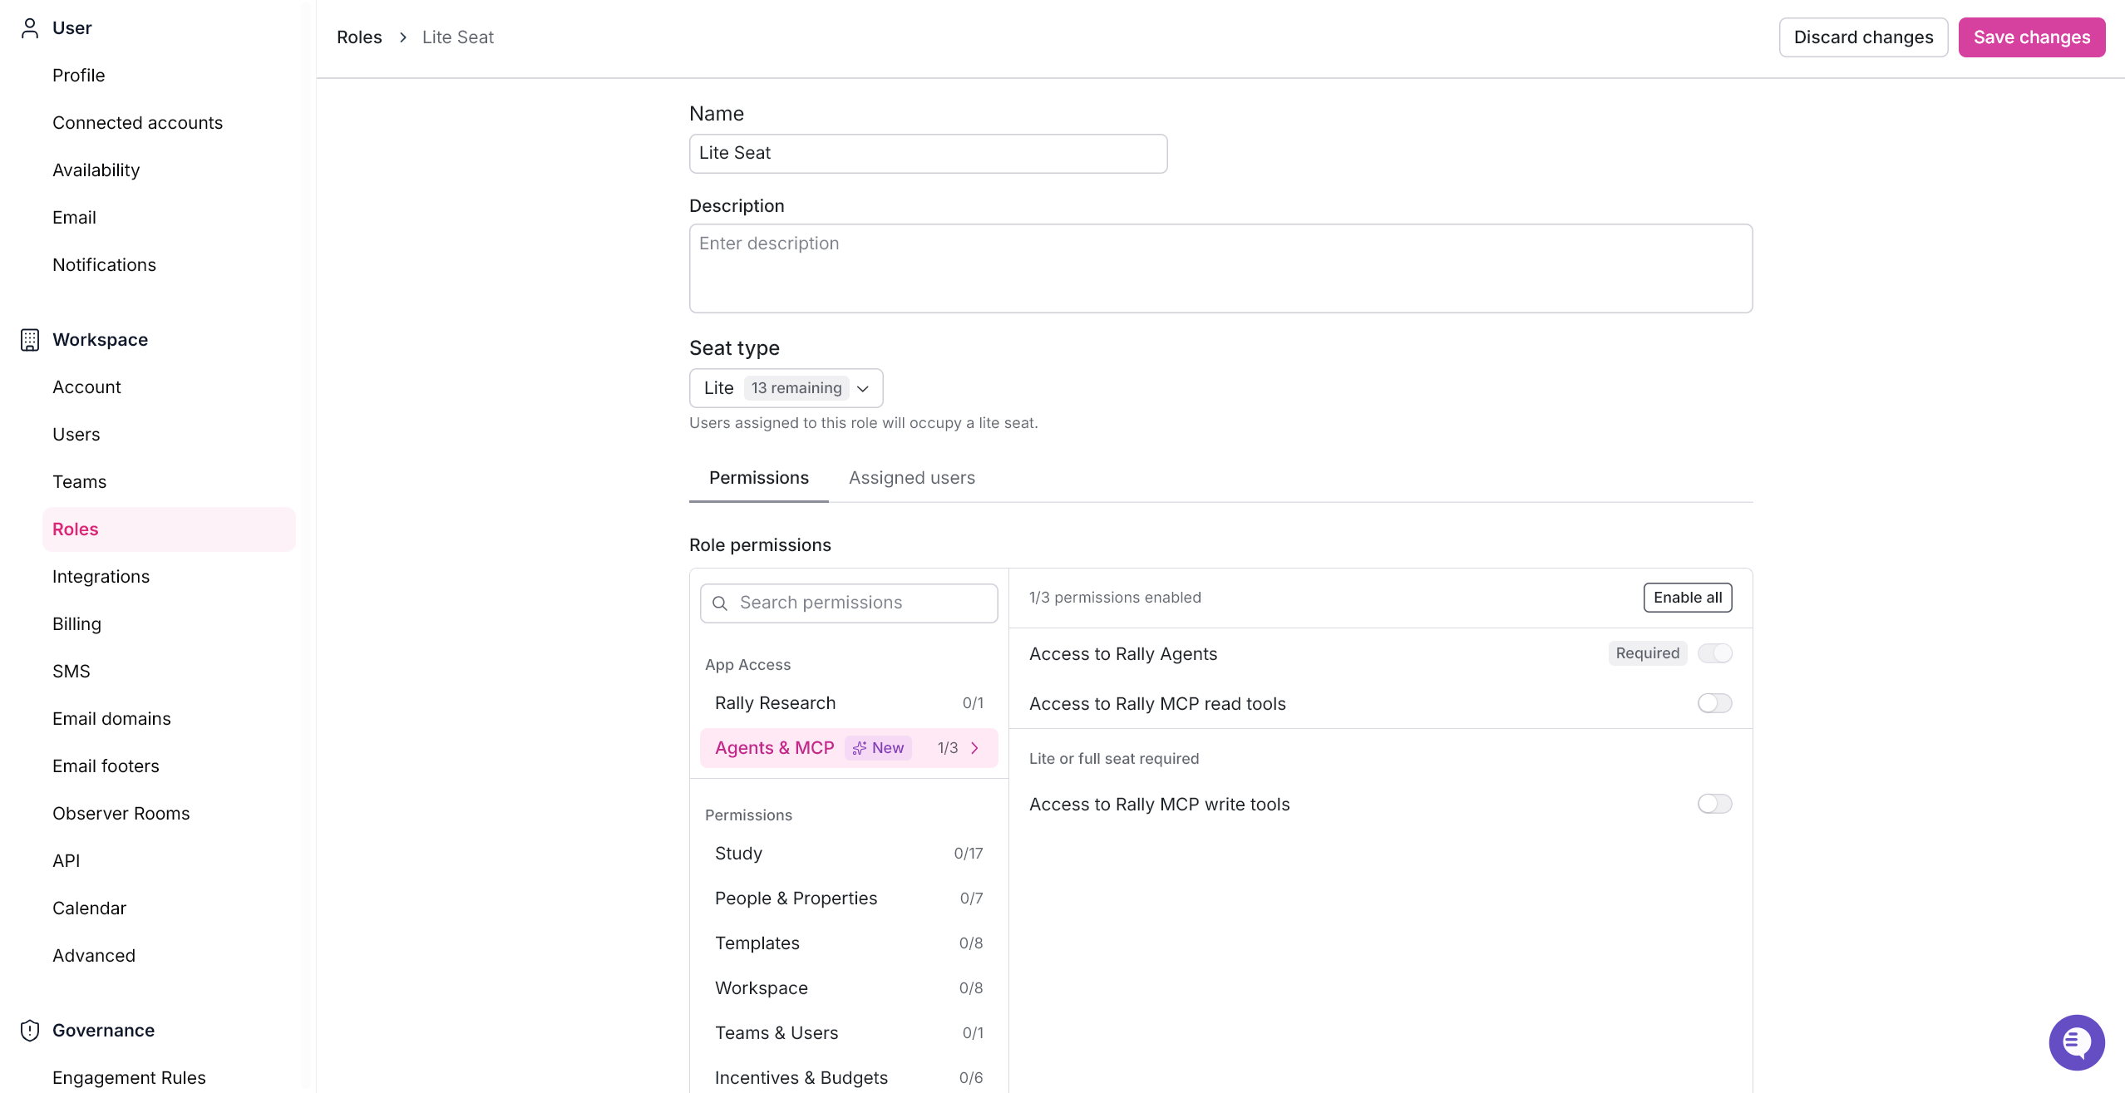The height and width of the screenshot is (1093, 2125).
Task: Toggle Access to Rally MCP read tools
Action: click(x=1714, y=703)
